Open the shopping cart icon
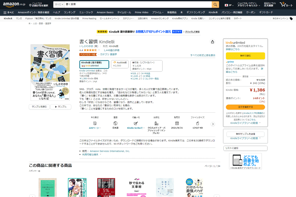Image resolution: width=296 pixels, height=197 pixels. 283,5
